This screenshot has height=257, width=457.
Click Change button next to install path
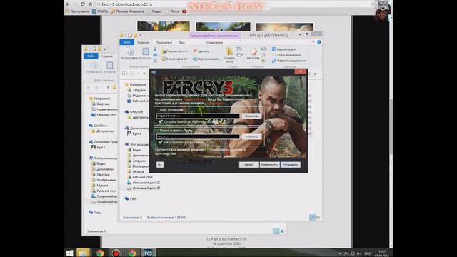point(251,116)
